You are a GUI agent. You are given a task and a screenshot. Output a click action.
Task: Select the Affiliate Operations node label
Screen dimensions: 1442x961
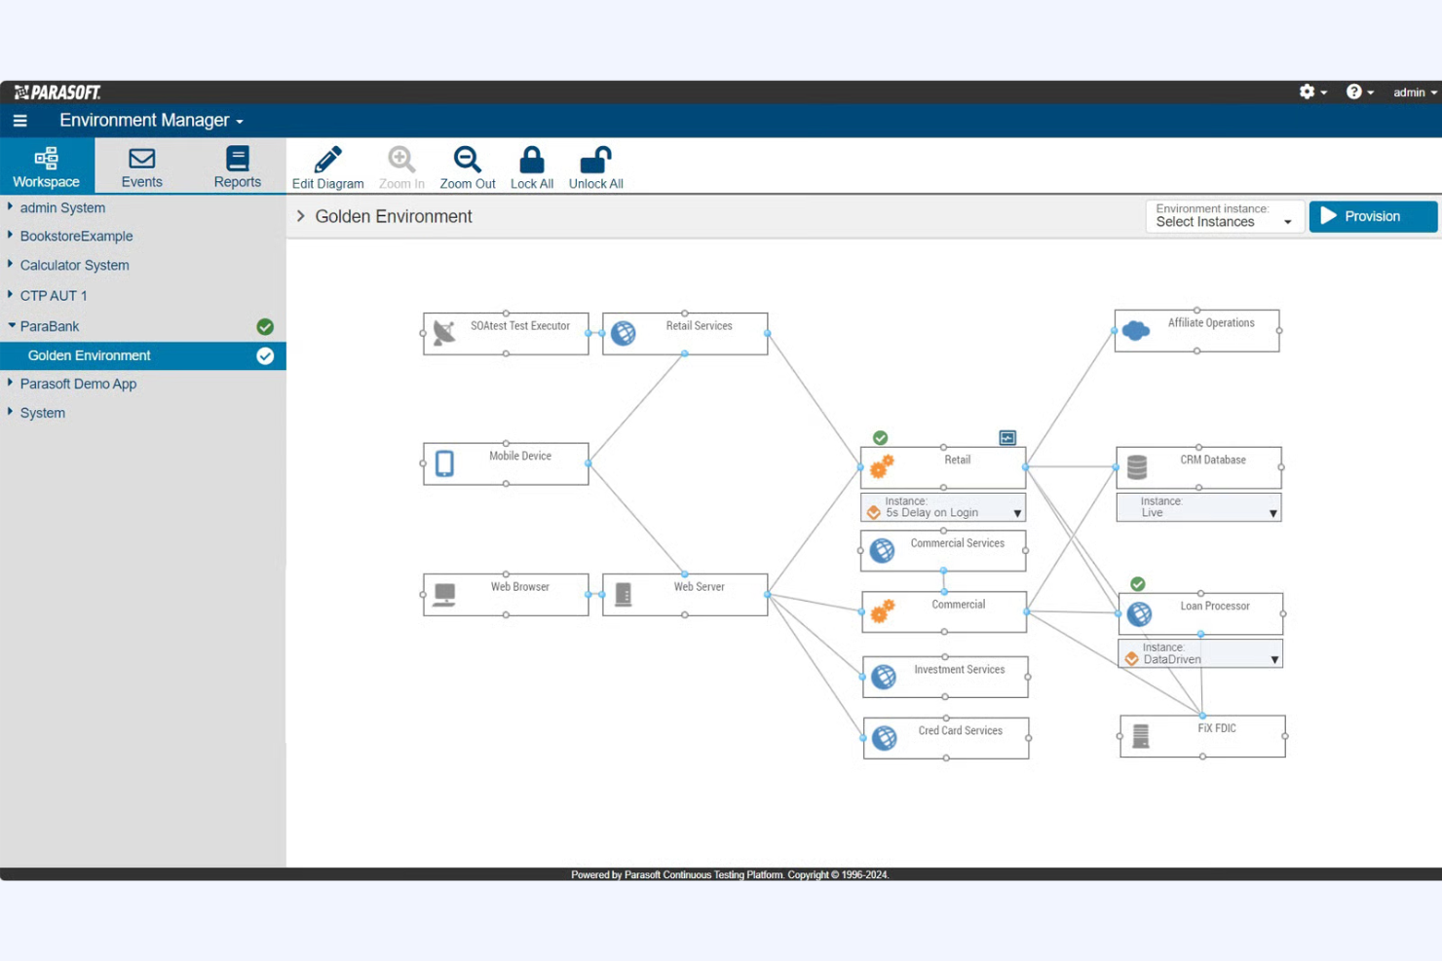click(x=1211, y=323)
